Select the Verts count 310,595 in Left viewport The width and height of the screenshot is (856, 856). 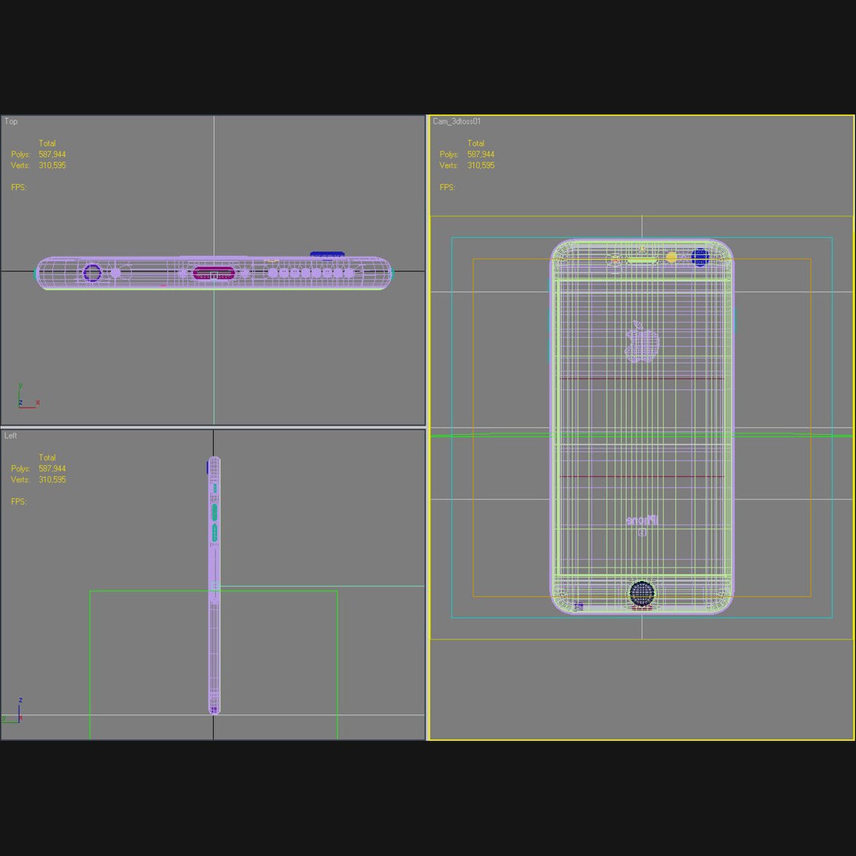52,480
